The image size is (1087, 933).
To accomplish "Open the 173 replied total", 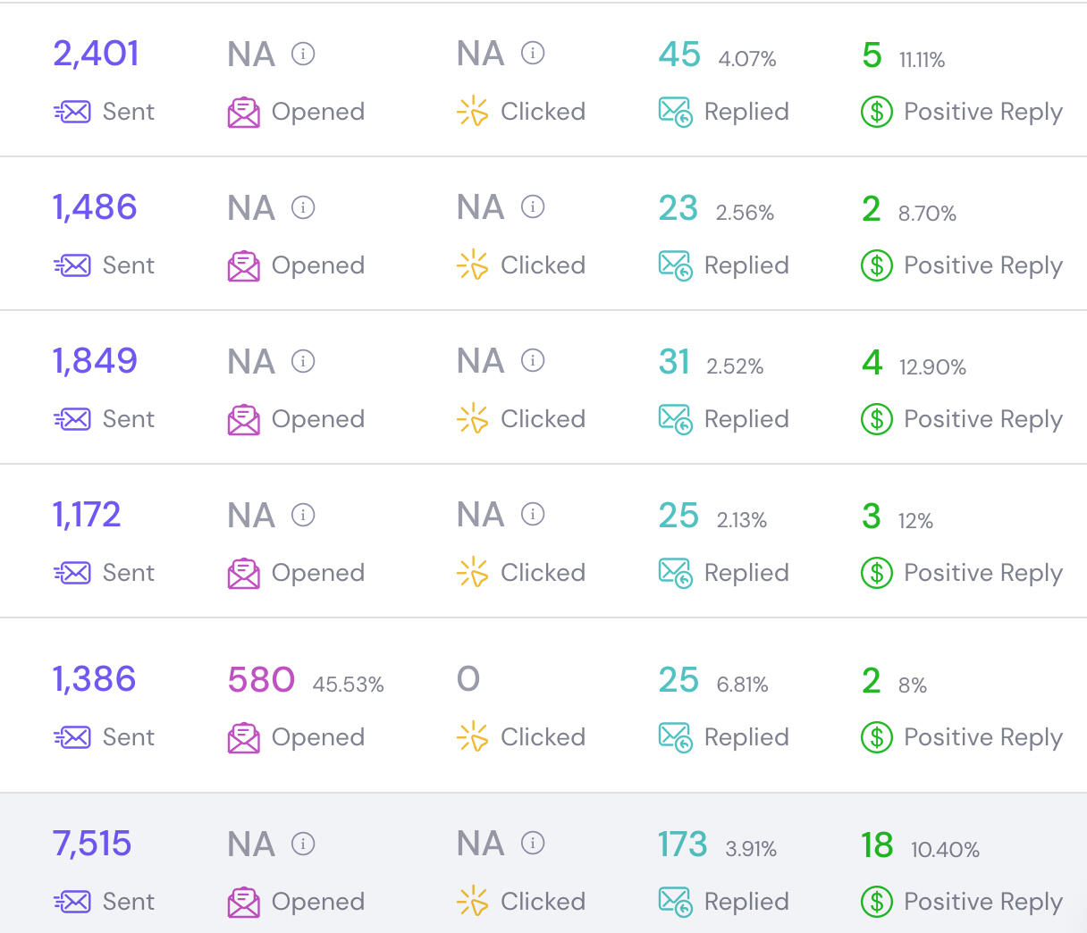I will 682,845.
